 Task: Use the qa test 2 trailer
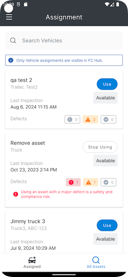coord(107,84)
